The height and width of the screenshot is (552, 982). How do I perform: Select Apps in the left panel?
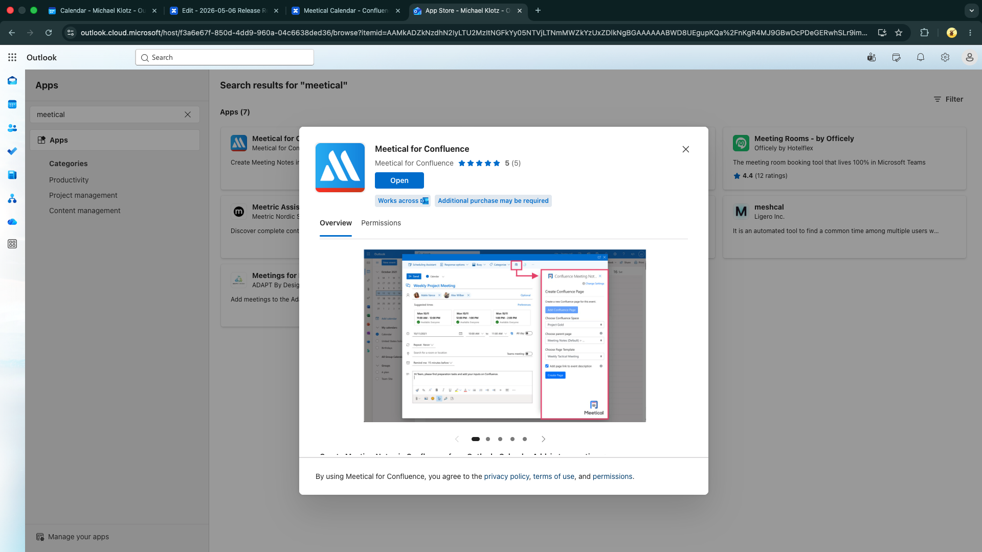[115, 140]
